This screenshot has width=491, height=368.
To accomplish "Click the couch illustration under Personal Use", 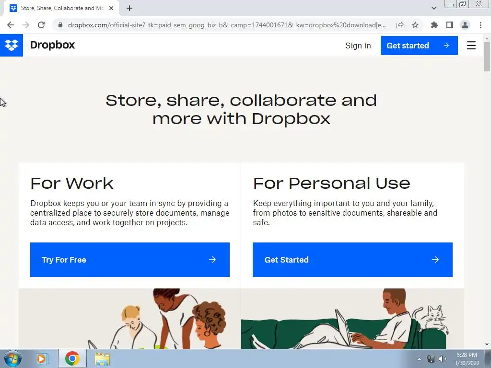I will (x=352, y=319).
